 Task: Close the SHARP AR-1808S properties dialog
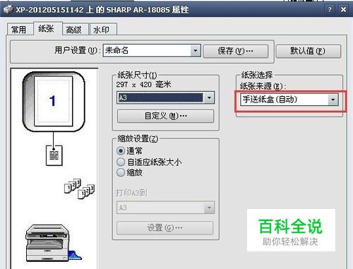tap(343, 10)
